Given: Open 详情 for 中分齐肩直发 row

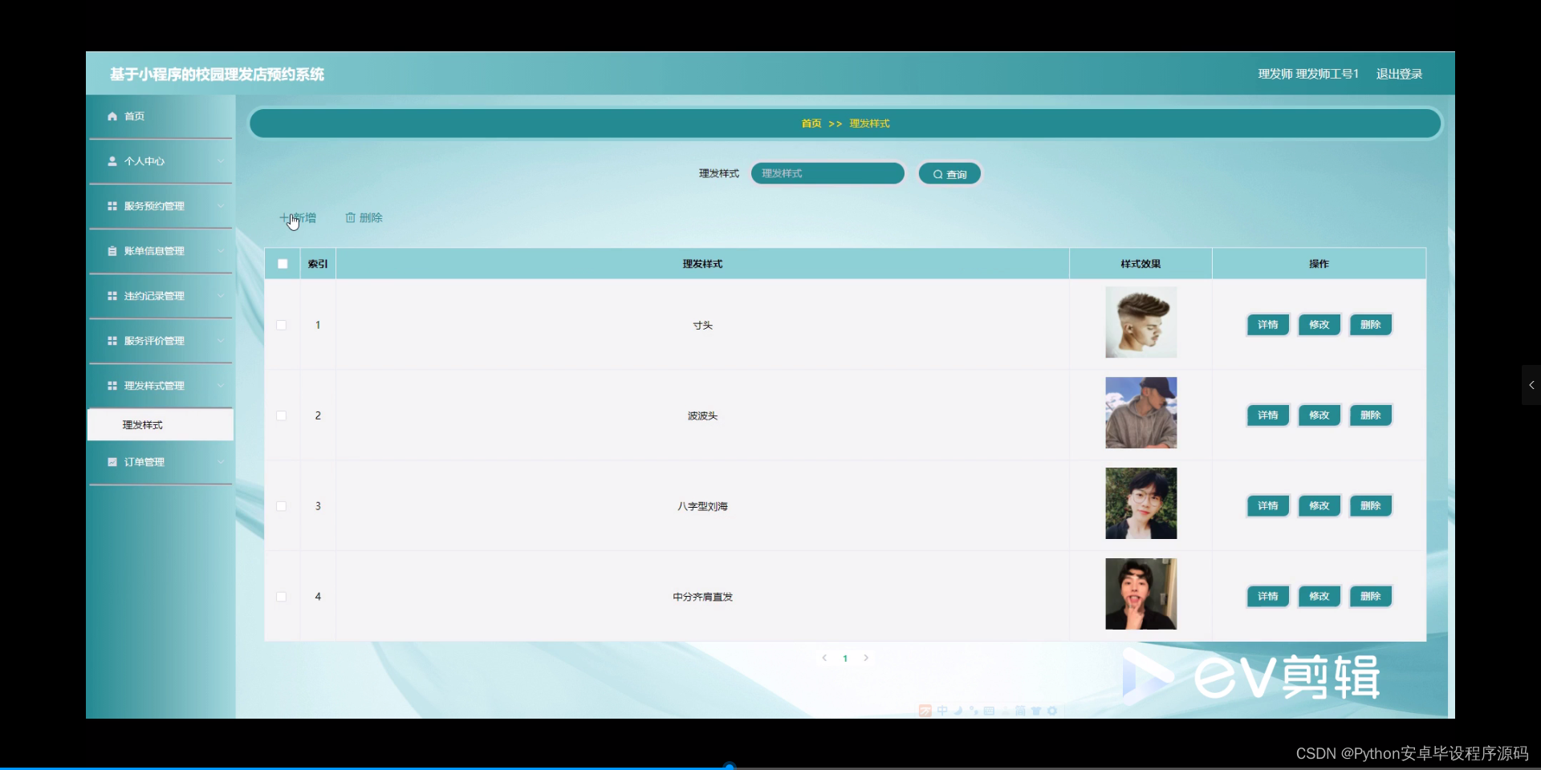Looking at the screenshot, I should (1268, 597).
